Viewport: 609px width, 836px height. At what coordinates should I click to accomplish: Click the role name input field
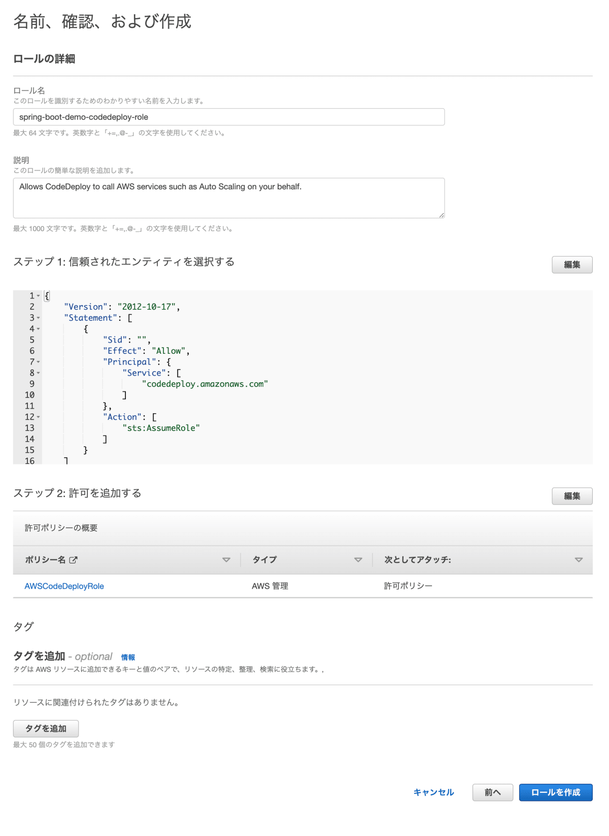[x=229, y=117]
